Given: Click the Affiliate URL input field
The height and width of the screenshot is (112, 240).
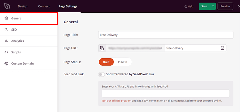Looking at the screenshot, I should pyautogui.click(x=166, y=93).
